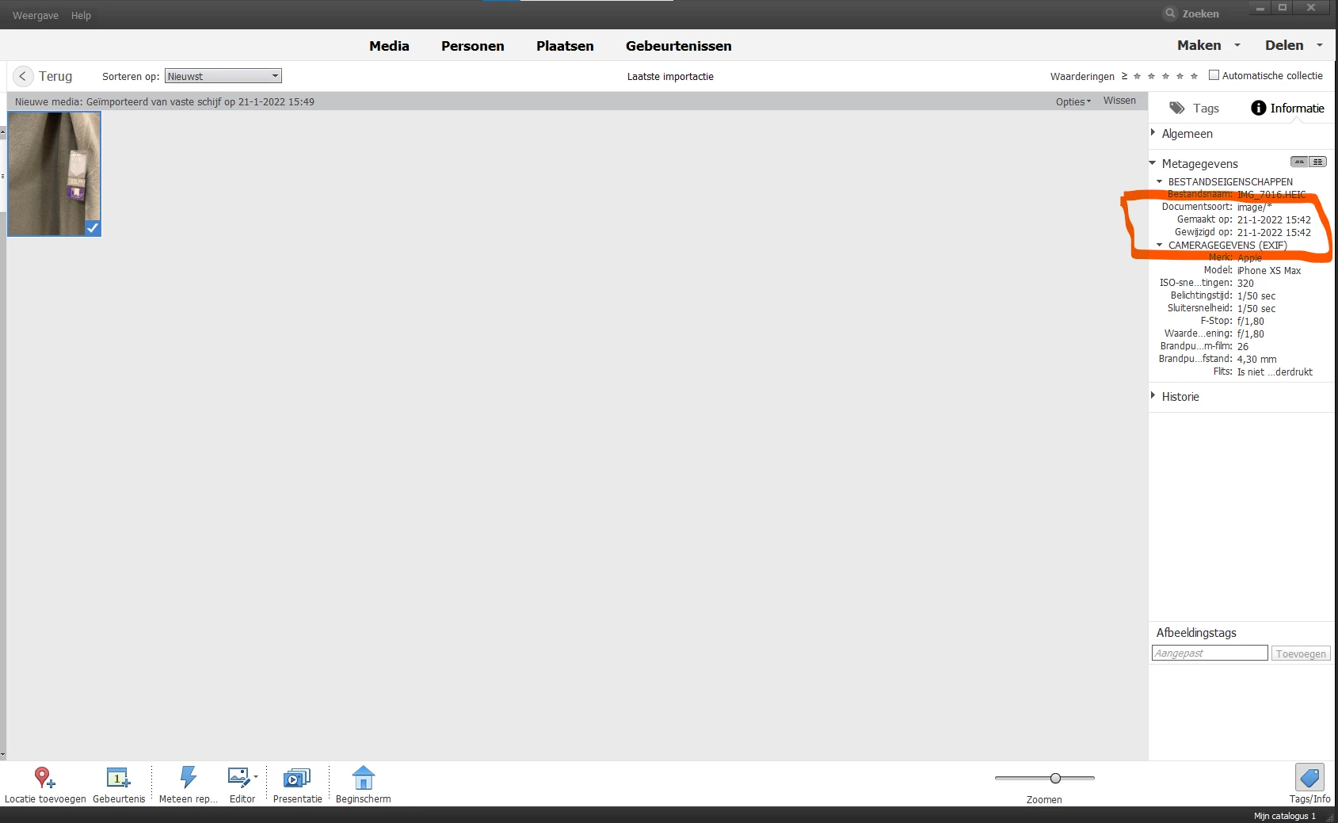Open the Maken dropdown menu
1338x823 pixels.
(1209, 45)
